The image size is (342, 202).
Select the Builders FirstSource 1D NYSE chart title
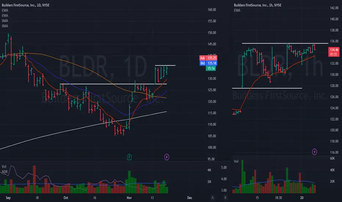pos(26,5)
